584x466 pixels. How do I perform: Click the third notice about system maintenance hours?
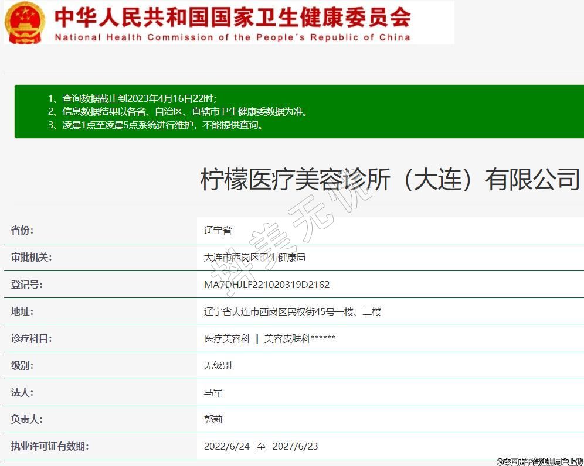pos(155,125)
